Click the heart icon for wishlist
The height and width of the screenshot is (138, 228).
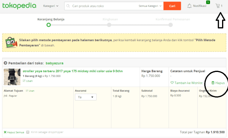coord(172,83)
